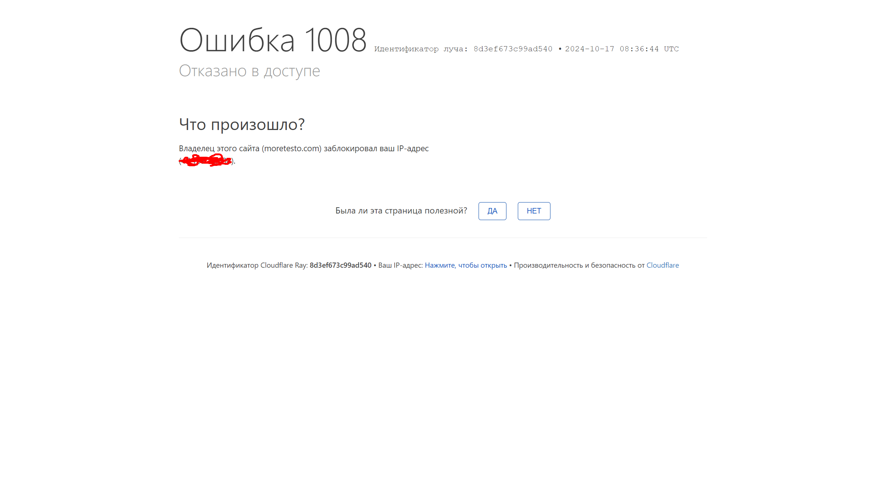This screenshot has width=886, height=483.
Task: Click the top ray ID 8d3ef673c99ad540
Action: [x=513, y=49]
